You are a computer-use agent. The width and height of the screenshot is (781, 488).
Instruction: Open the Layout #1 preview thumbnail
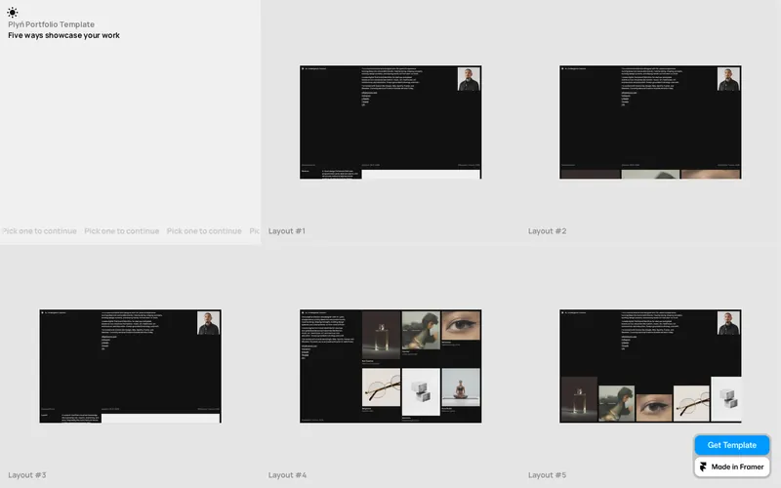[390, 122]
